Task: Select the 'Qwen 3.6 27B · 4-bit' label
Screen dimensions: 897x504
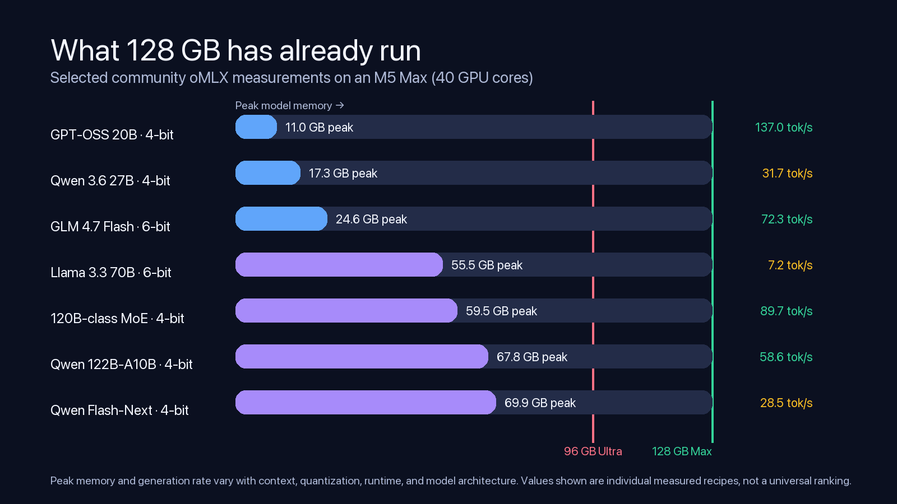Action: (110, 181)
